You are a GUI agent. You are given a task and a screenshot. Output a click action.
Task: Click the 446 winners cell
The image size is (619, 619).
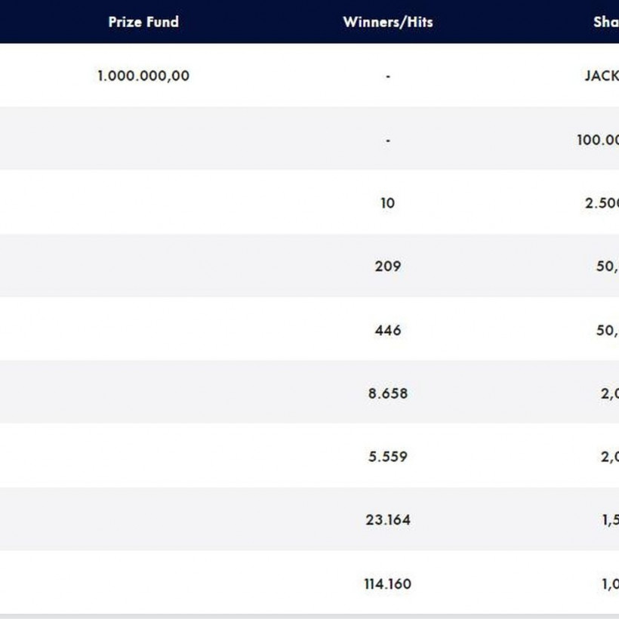[x=388, y=330]
